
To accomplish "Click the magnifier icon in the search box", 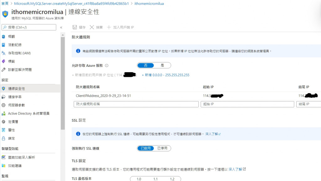I will [5, 27].
